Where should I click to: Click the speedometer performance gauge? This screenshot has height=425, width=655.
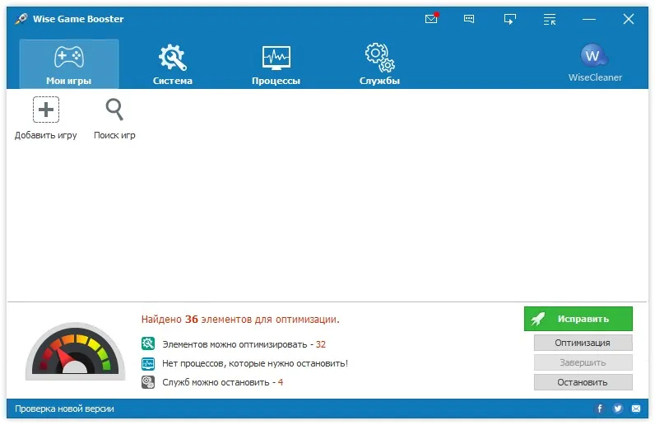click(75, 352)
